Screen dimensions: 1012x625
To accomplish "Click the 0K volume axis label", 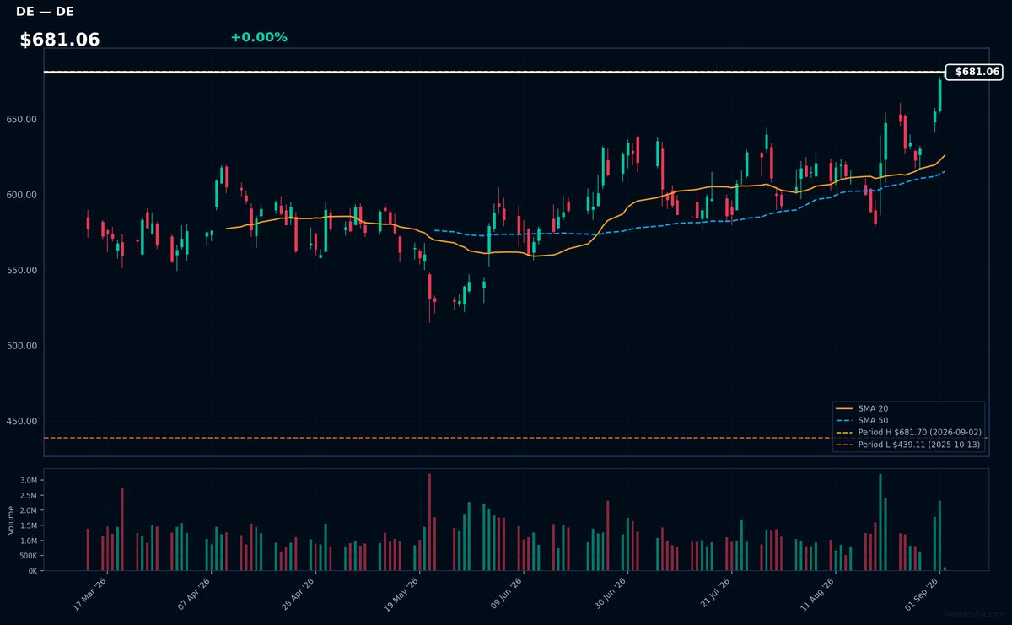I will click(32, 572).
